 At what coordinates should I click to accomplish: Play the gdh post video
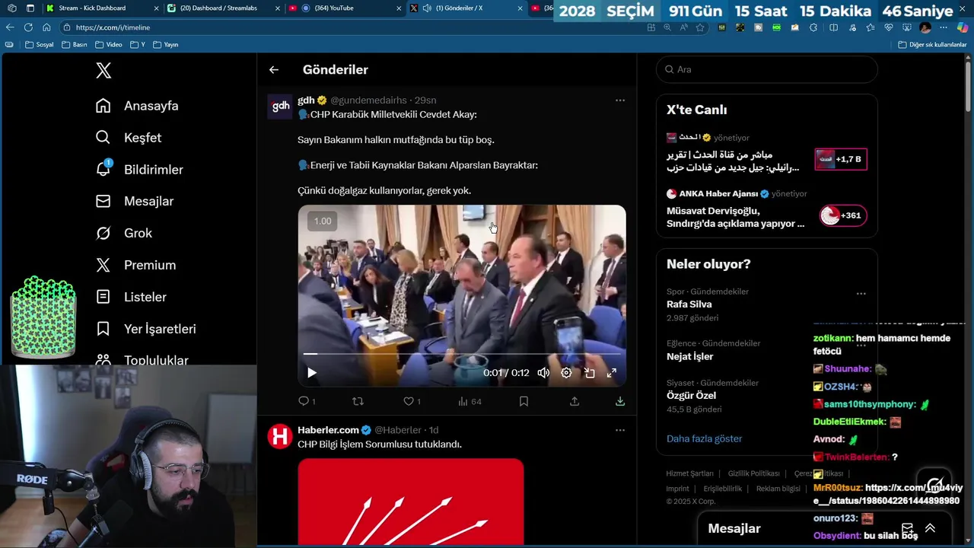point(311,373)
